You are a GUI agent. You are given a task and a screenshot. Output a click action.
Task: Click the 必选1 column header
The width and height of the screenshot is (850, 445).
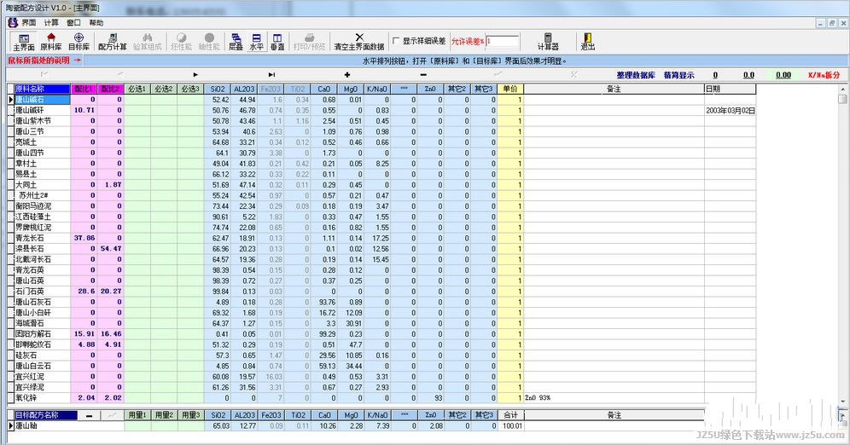pyautogui.click(x=137, y=89)
